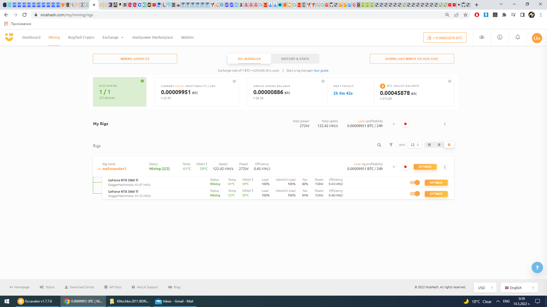Toggle balance visibility eye icon

click(481, 37)
